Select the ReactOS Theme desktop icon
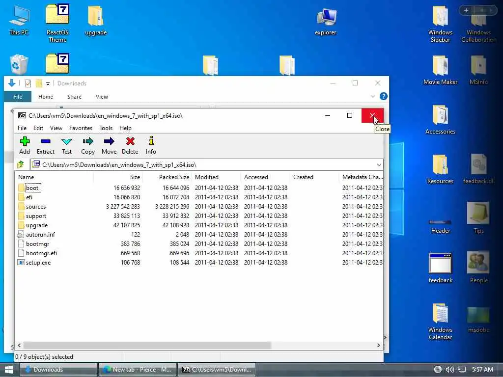 [57, 24]
